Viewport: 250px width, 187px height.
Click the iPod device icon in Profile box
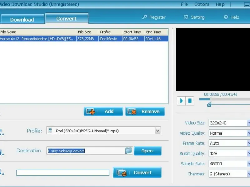(50, 131)
